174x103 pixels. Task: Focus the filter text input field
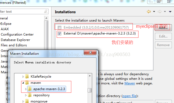[24, 12]
